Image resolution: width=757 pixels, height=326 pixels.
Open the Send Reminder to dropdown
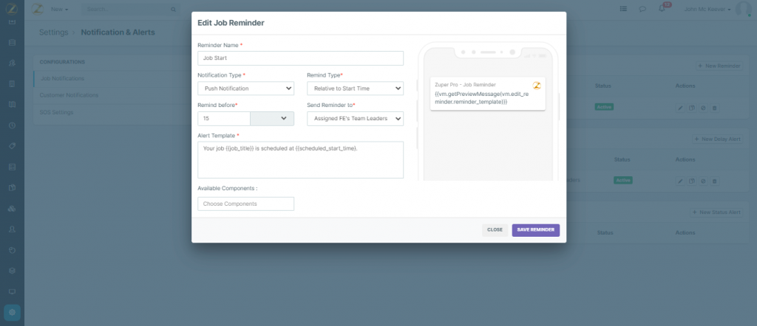(354, 119)
